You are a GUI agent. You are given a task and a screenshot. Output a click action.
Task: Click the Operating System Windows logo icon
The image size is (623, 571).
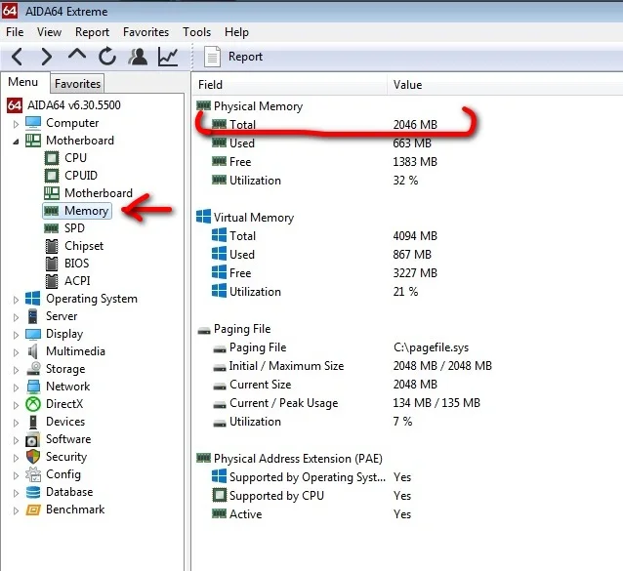[x=33, y=299]
